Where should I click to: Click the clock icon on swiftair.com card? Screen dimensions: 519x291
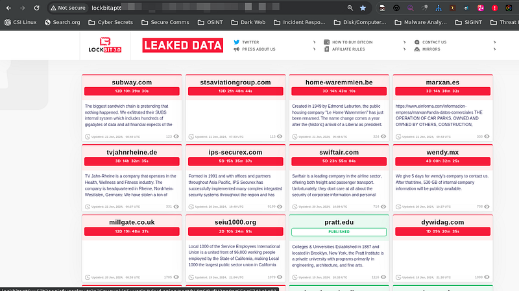pos(295,207)
